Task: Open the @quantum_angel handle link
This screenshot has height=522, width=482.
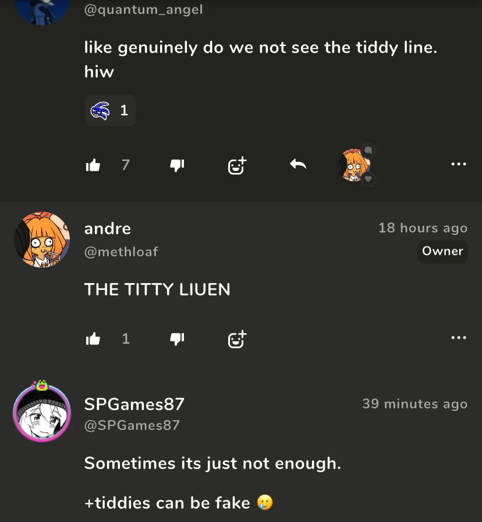Action: point(143,9)
